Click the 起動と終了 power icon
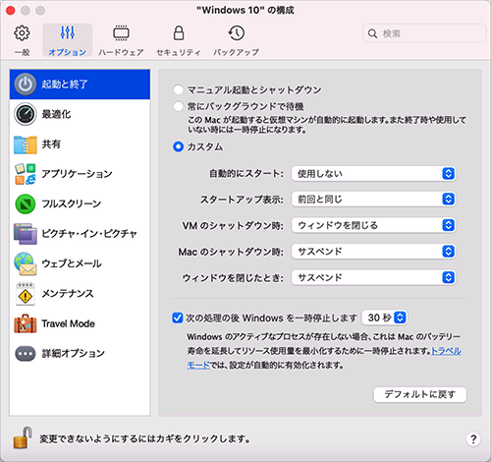 pyautogui.click(x=26, y=85)
